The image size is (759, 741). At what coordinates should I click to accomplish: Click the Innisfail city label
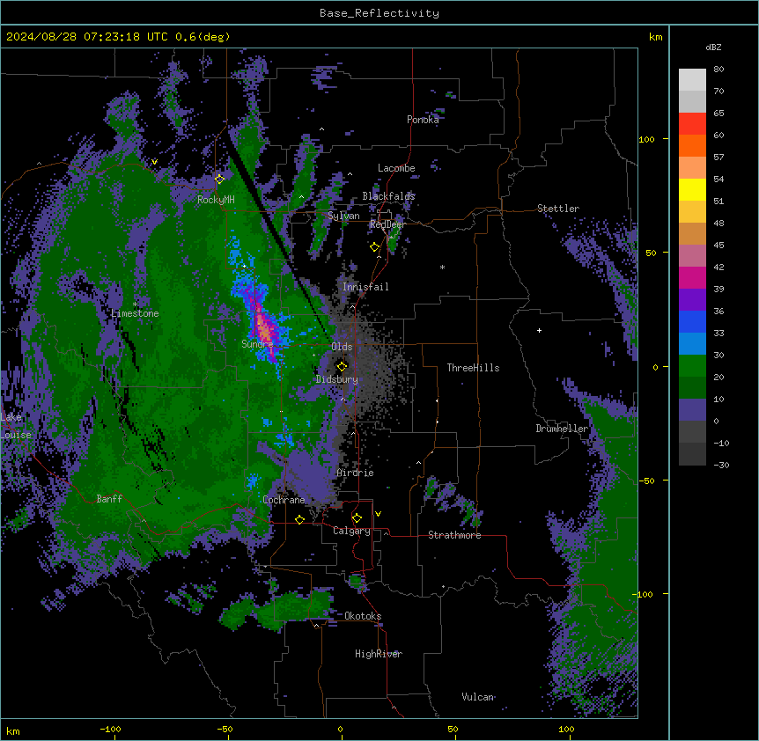pyautogui.click(x=365, y=287)
